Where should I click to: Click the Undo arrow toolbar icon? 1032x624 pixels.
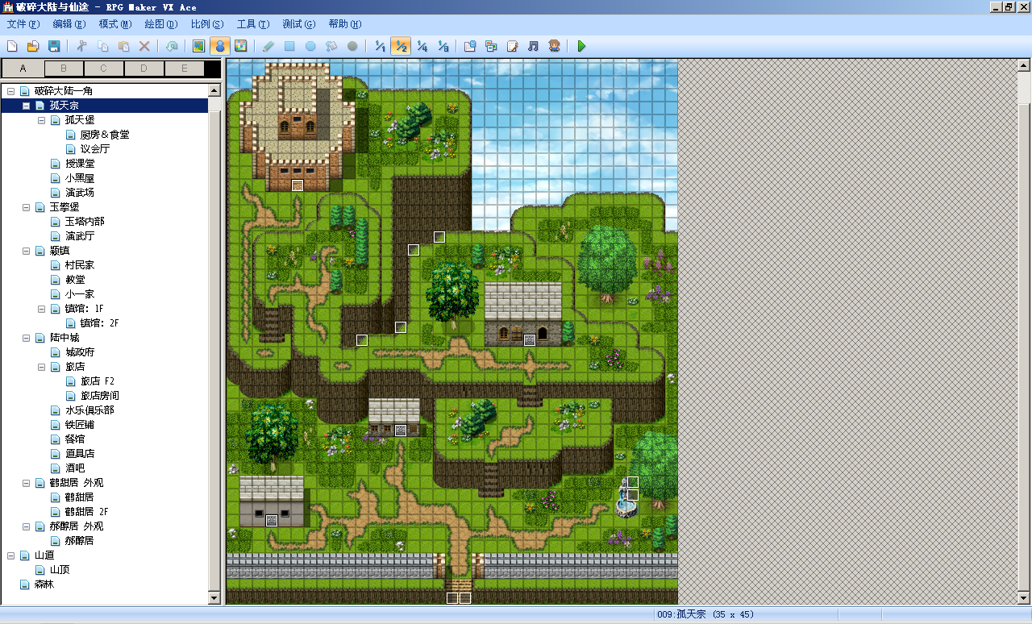click(172, 46)
